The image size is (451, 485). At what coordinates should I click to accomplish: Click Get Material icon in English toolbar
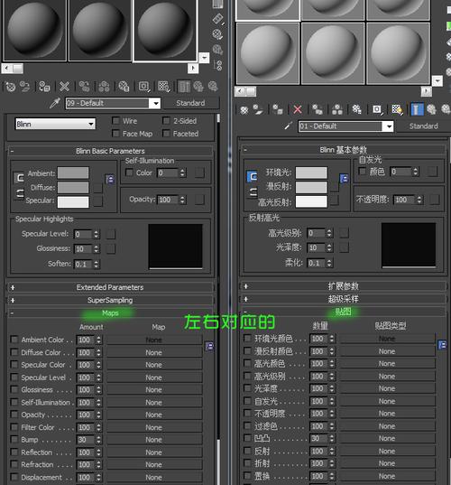11,87
